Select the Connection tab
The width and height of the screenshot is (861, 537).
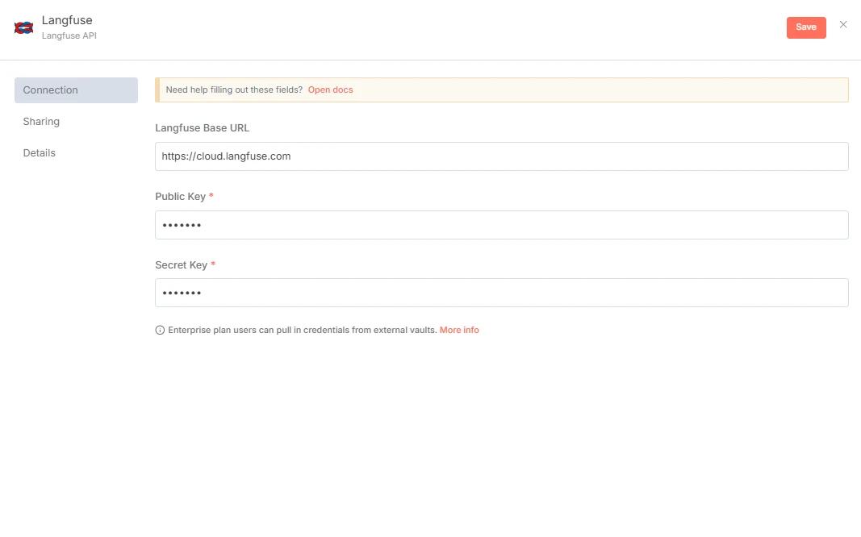coord(77,90)
